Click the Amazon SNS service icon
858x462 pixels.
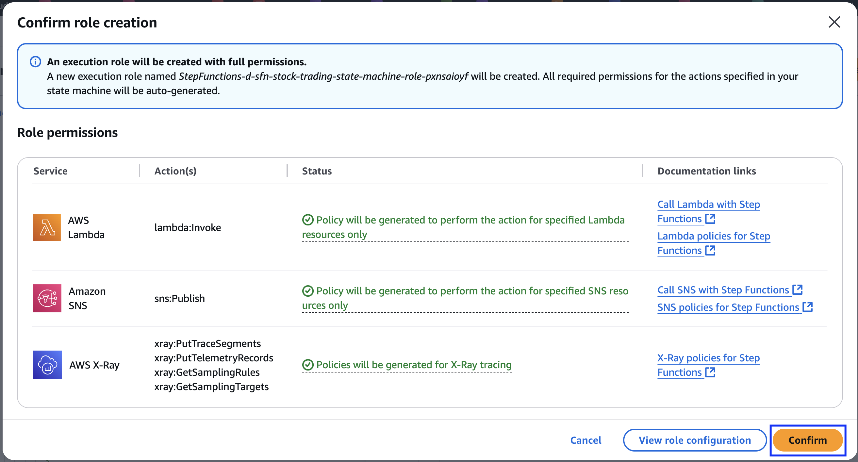coord(47,298)
